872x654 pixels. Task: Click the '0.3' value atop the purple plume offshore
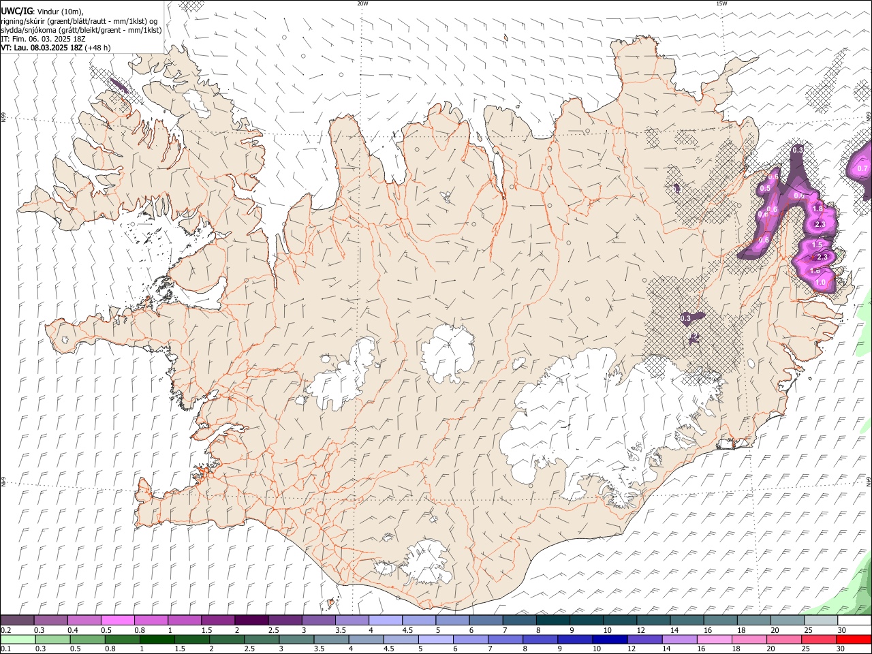(x=798, y=150)
